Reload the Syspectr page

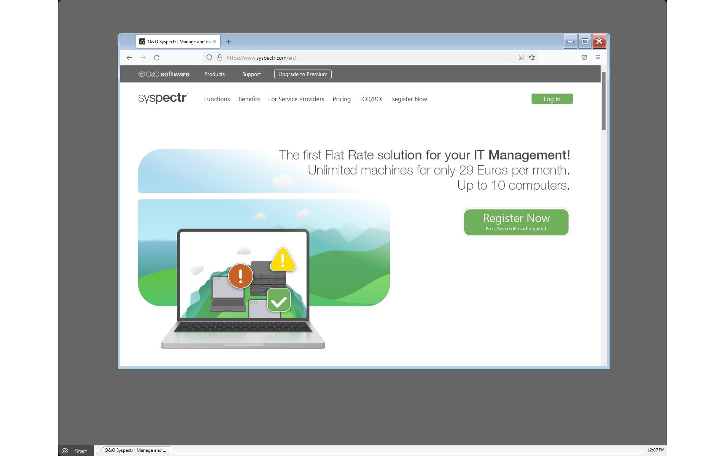157,58
